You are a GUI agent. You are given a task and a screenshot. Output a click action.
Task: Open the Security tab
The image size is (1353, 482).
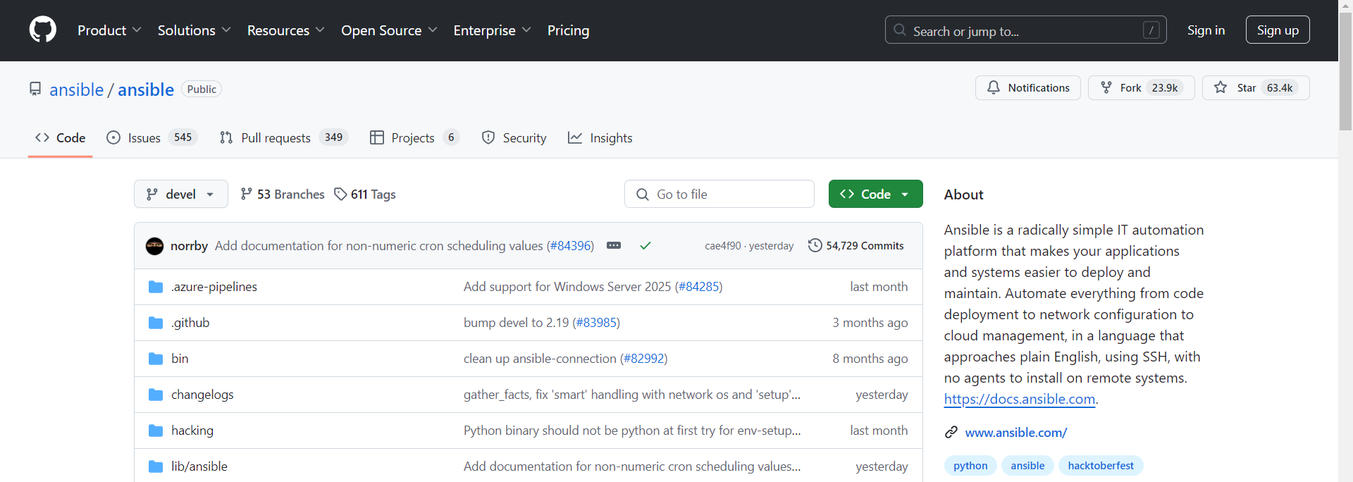[514, 137]
